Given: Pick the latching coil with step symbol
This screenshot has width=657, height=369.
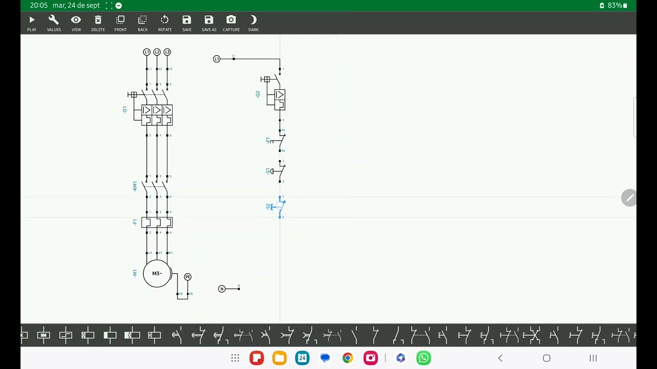Looking at the screenshot, I should [x=66, y=336].
